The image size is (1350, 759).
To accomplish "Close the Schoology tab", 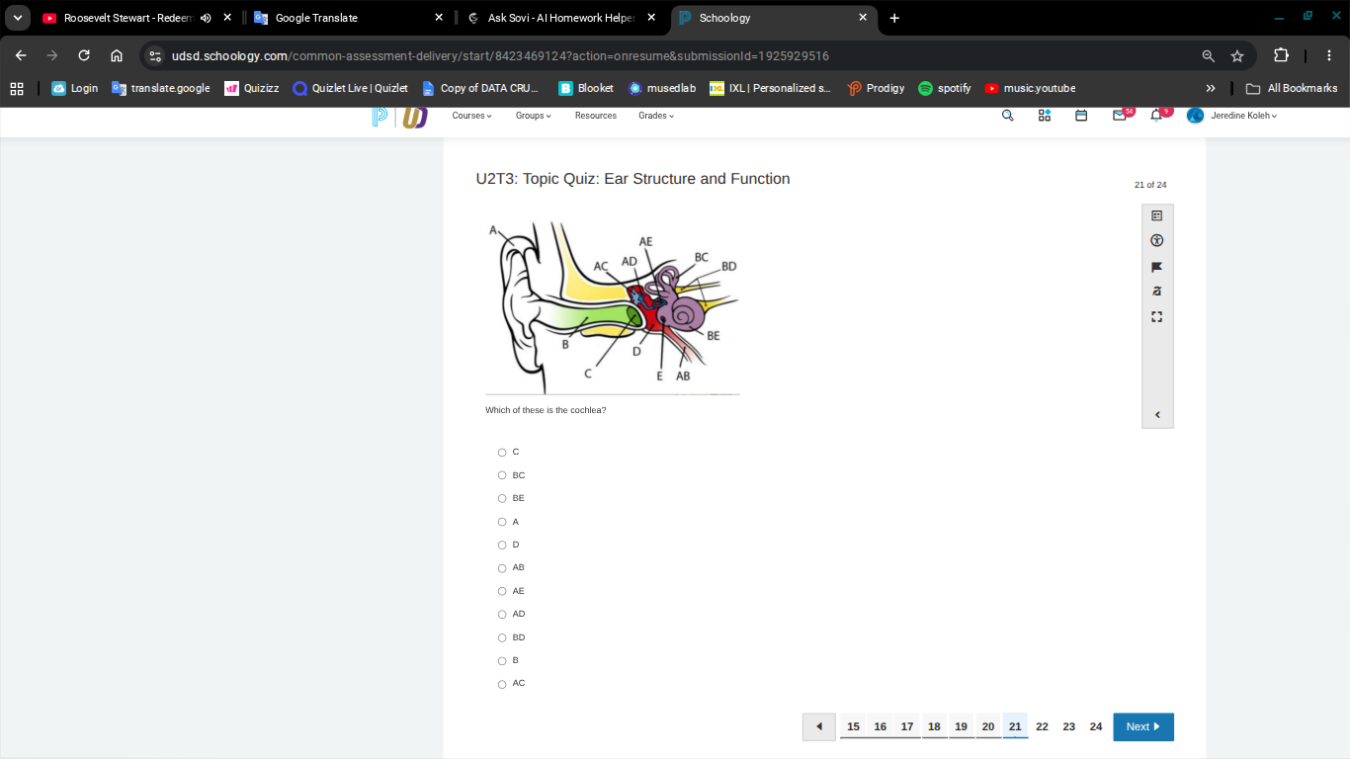I will pos(863,18).
